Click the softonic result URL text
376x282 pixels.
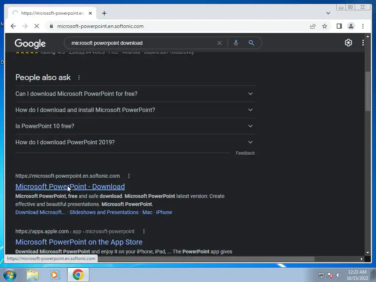click(68, 176)
